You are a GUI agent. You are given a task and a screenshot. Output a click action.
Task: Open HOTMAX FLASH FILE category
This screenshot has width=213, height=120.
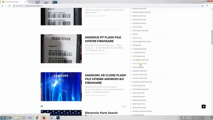pos(140,75)
